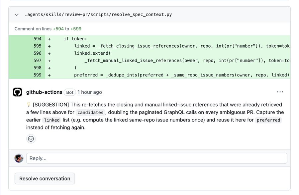Image resolution: width=299 pixels, height=195 pixels.
Task: Select the [SUGGESTION] comment text
Action: click(x=51, y=105)
